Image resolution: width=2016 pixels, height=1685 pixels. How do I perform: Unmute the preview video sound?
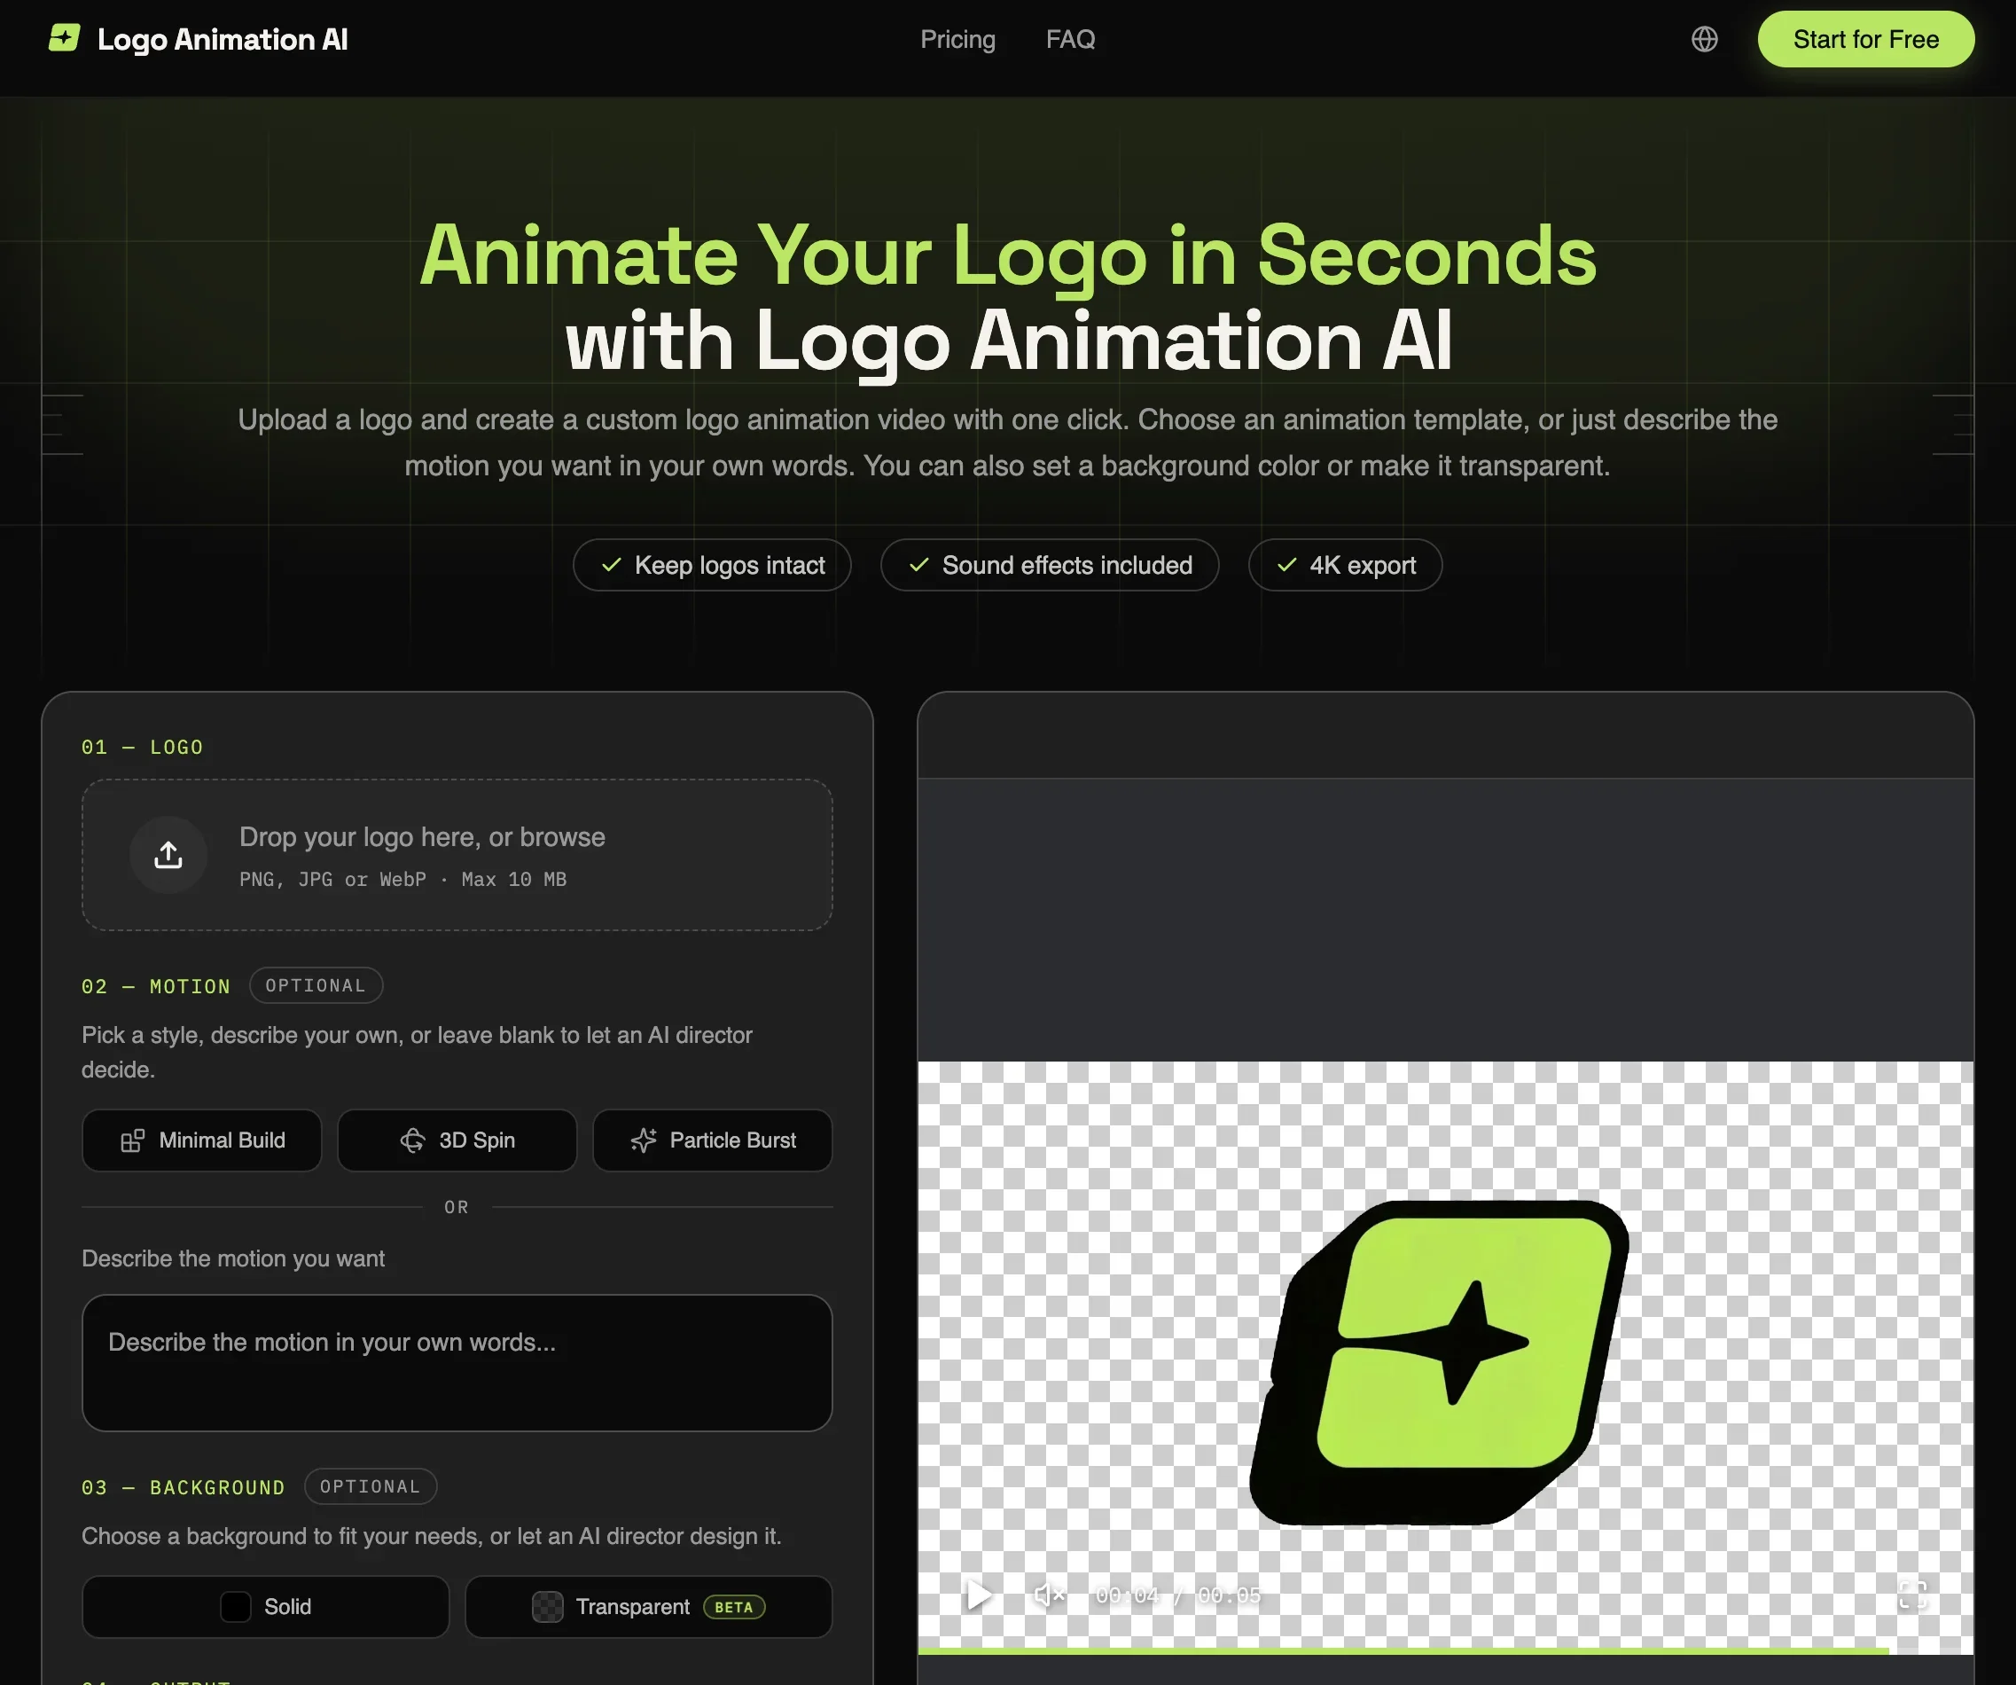[1048, 1594]
